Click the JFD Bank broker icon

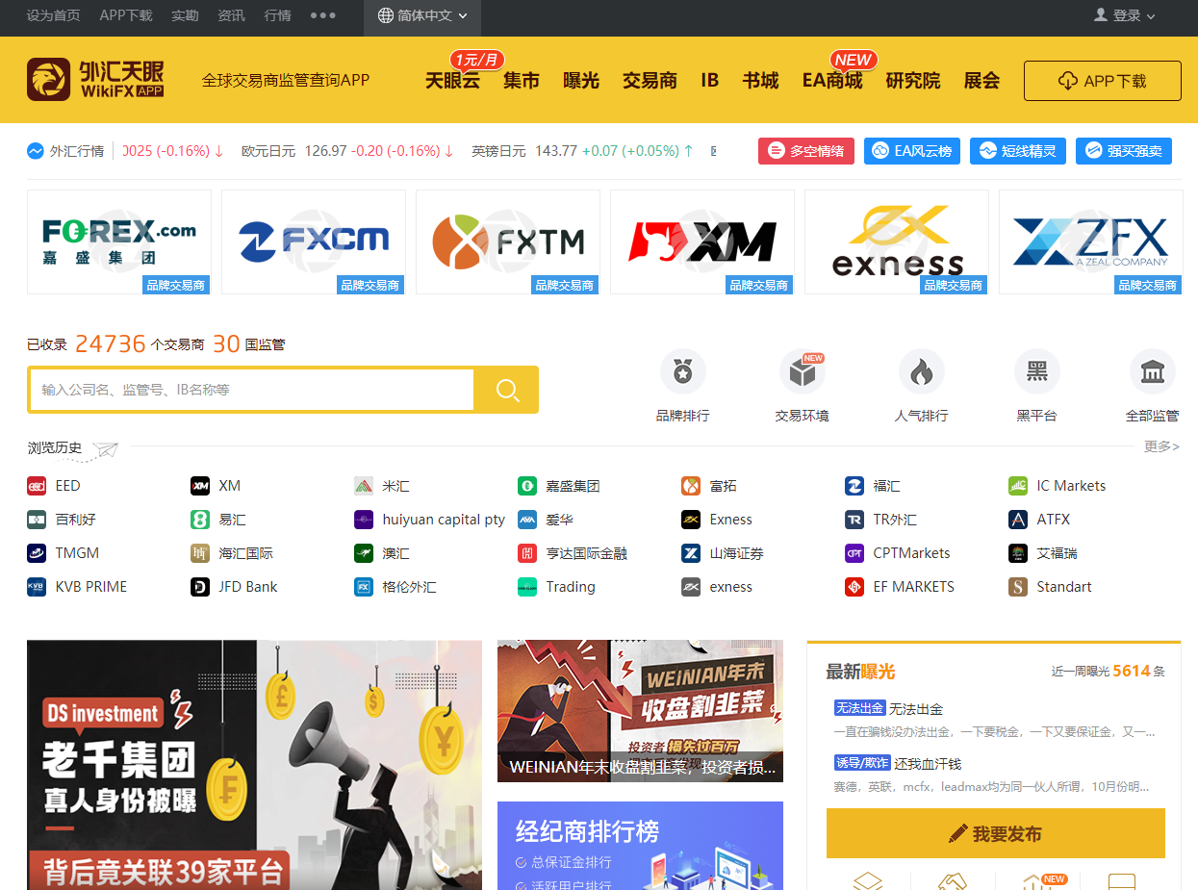pos(200,587)
